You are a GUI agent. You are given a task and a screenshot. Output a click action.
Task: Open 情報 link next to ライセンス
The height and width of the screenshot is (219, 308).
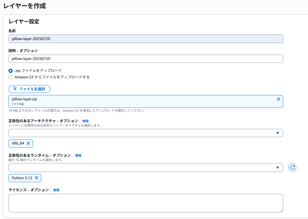(56, 190)
